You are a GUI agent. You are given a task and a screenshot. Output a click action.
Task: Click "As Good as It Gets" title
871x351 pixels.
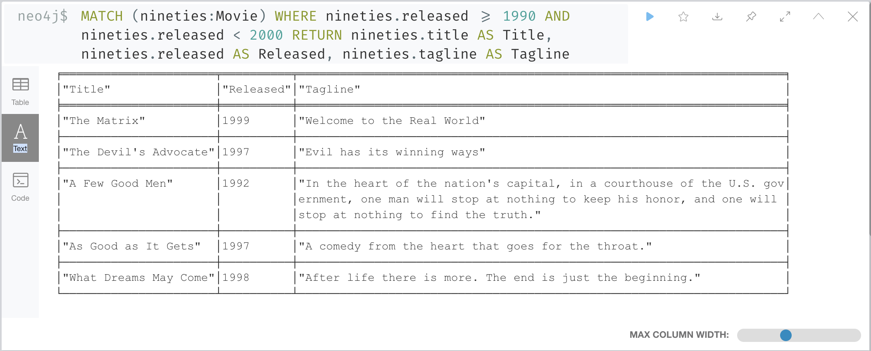point(131,246)
